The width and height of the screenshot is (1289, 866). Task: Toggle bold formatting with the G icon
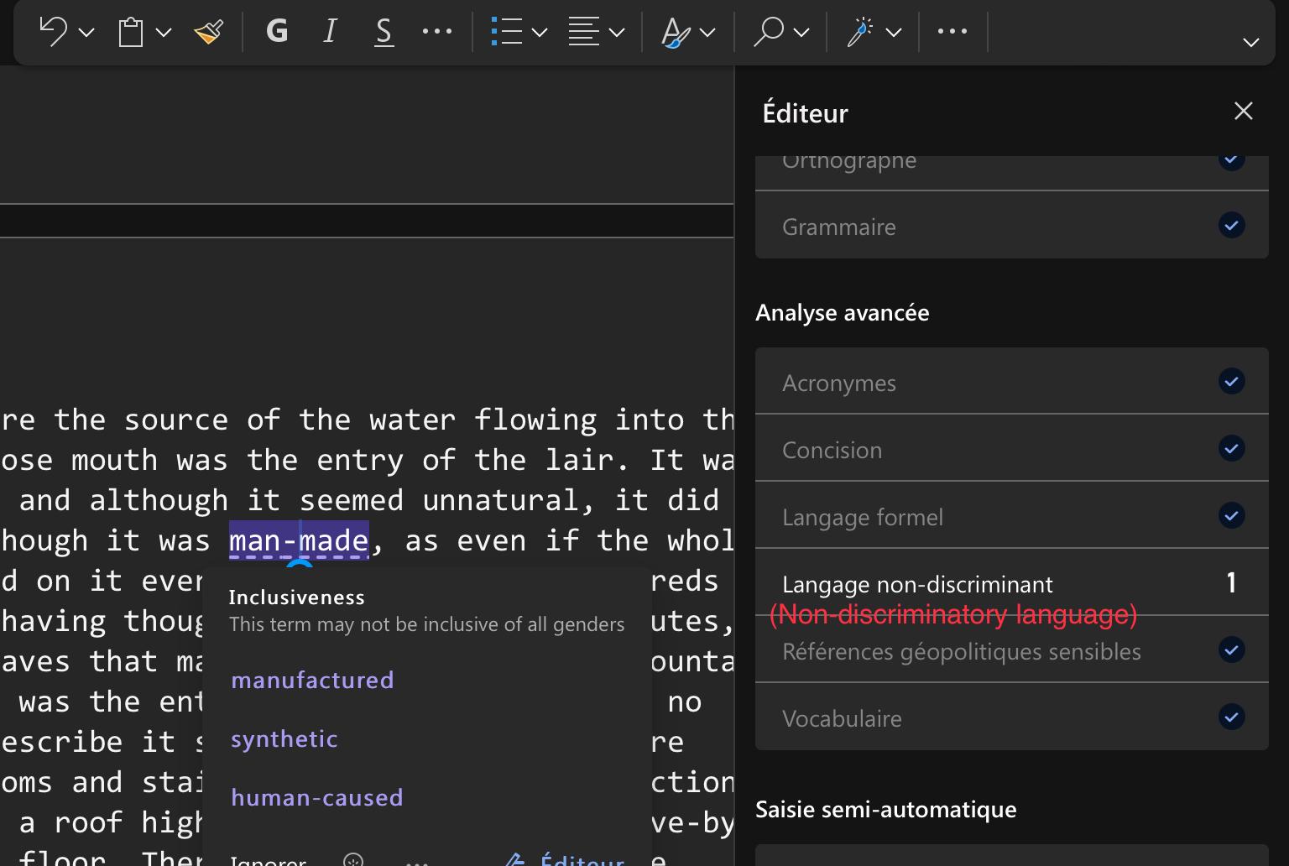click(x=276, y=32)
